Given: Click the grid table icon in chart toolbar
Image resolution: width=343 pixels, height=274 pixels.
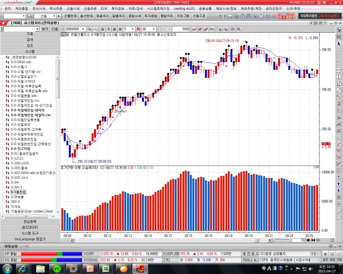Looking at the screenshot, I should click(x=239, y=29).
